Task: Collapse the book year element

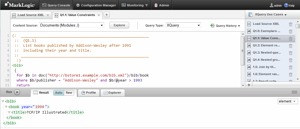Action: [6, 107]
